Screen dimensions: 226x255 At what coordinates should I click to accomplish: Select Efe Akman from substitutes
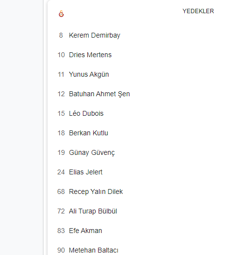[85, 231]
